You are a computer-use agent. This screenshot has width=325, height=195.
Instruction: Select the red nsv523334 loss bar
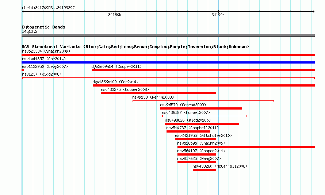[x=168, y=55]
